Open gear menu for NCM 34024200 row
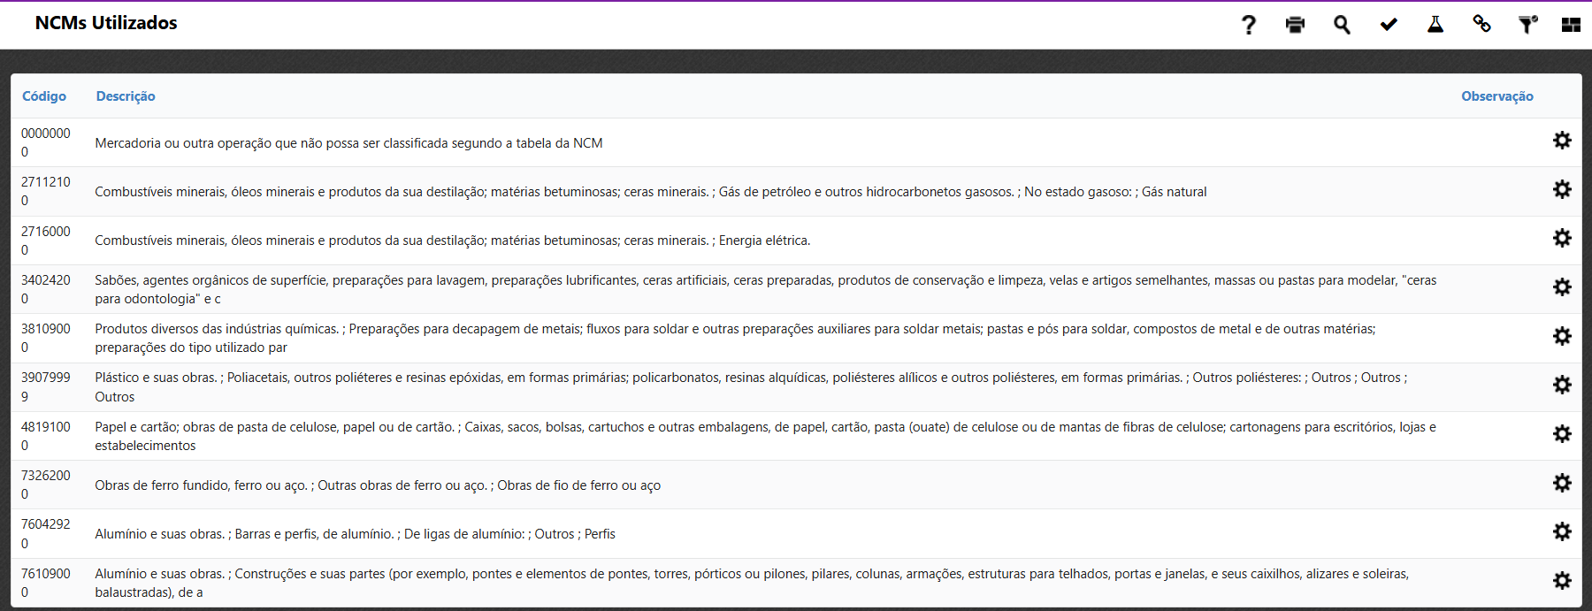The width and height of the screenshot is (1592, 611). [1562, 287]
